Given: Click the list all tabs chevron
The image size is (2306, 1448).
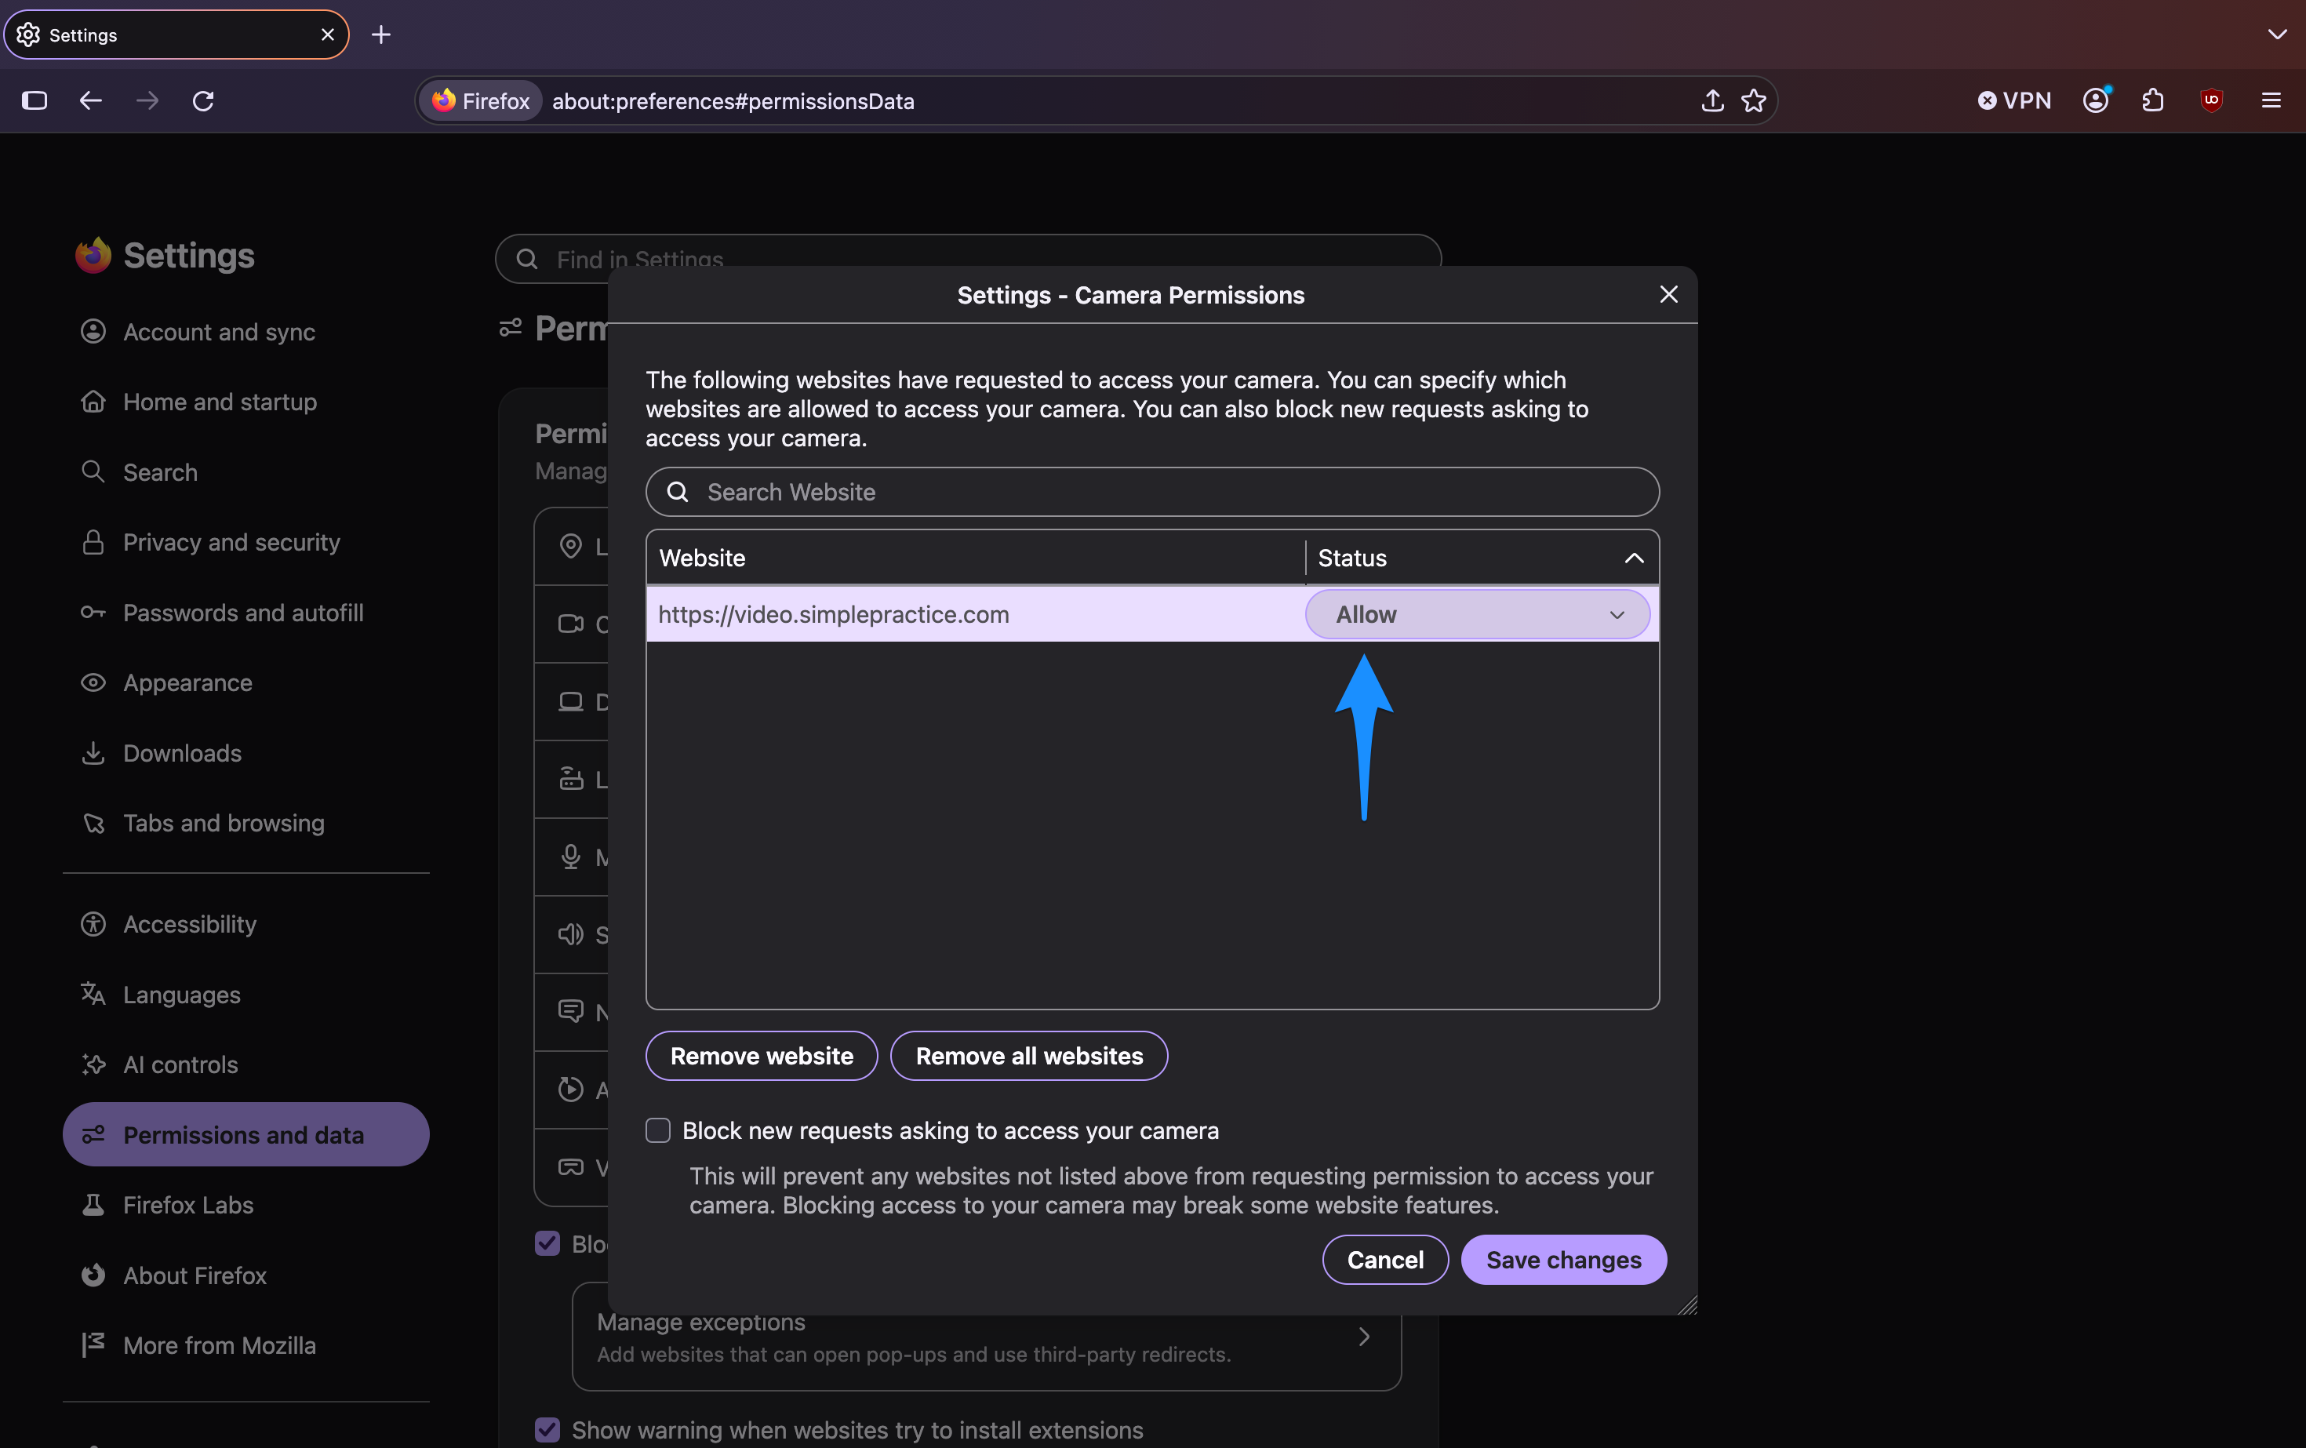Looking at the screenshot, I should 2277,35.
